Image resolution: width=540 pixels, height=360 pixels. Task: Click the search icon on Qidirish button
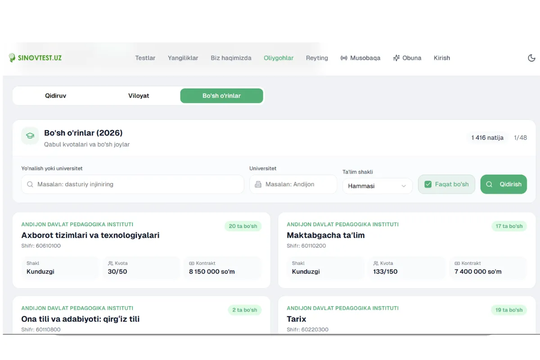pyautogui.click(x=489, y=184)
